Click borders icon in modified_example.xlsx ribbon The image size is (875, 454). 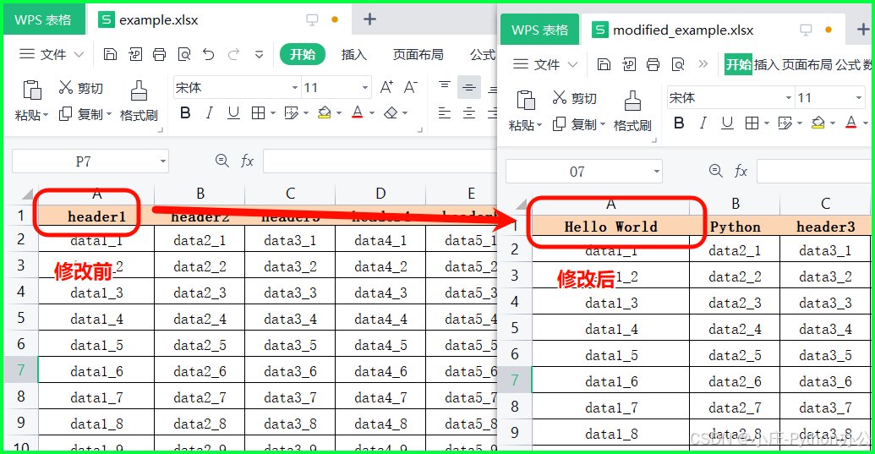click(x=752, y=123)
